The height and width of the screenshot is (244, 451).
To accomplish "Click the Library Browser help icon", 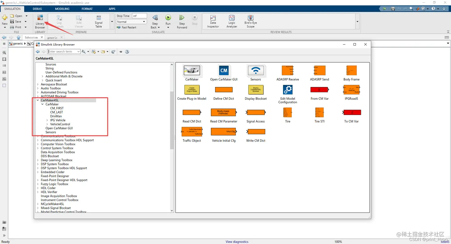I will click(127, 52).
